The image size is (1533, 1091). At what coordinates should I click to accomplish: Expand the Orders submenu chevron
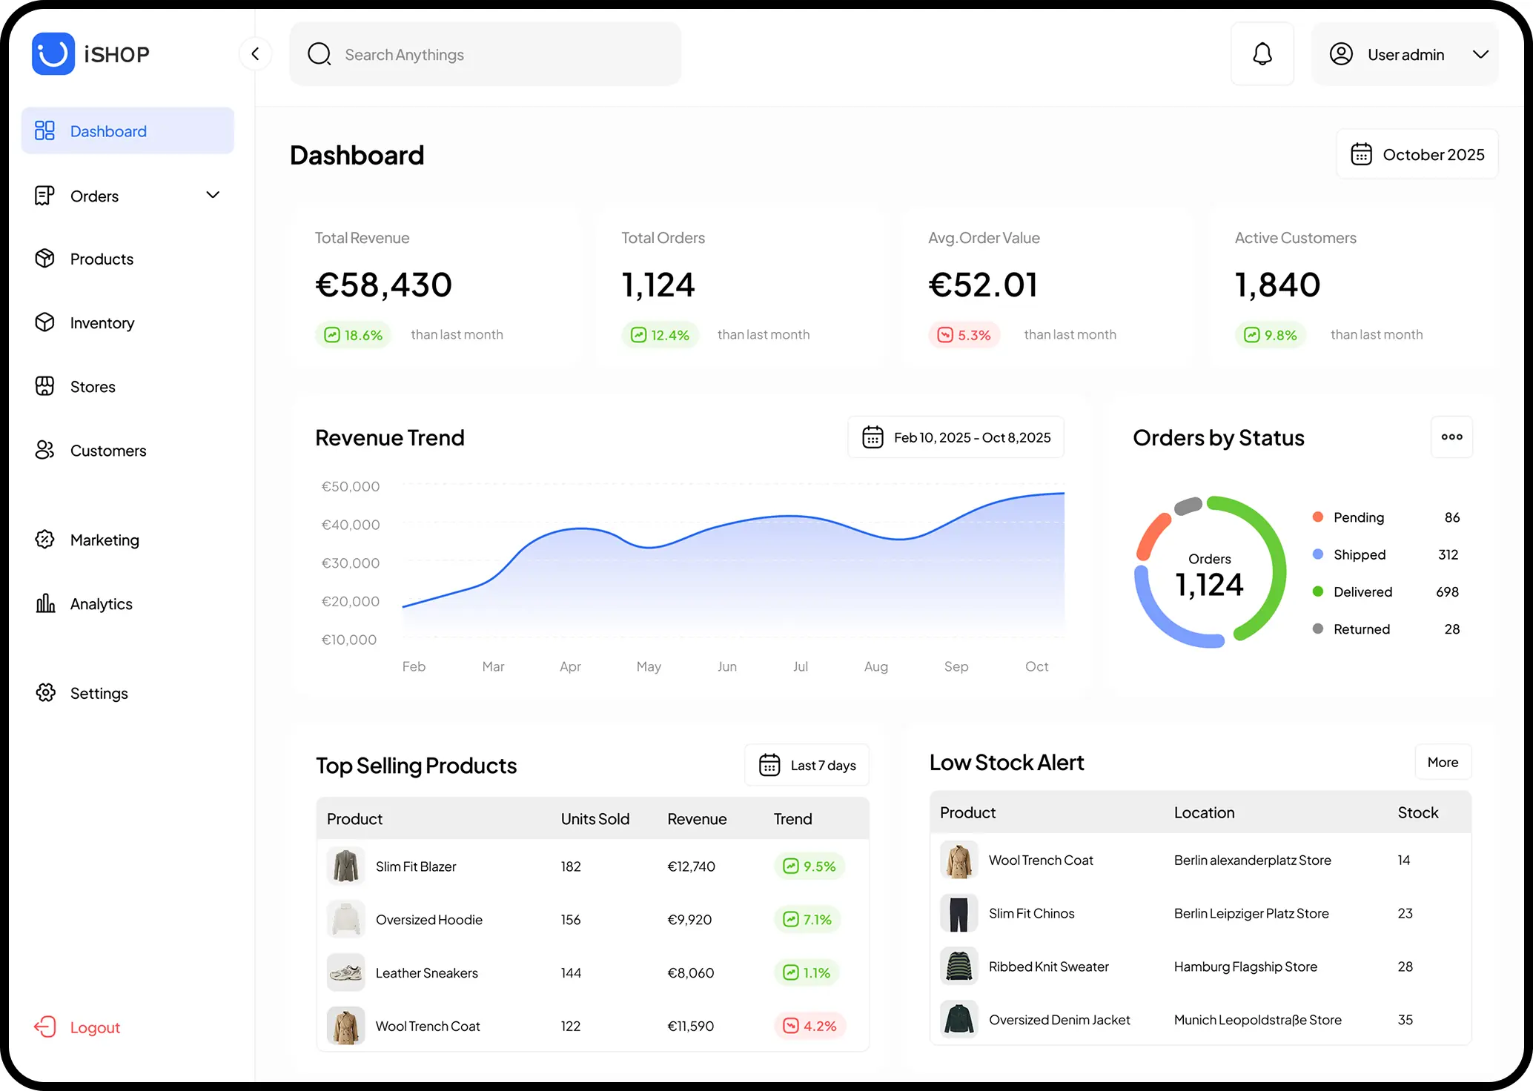213,196
